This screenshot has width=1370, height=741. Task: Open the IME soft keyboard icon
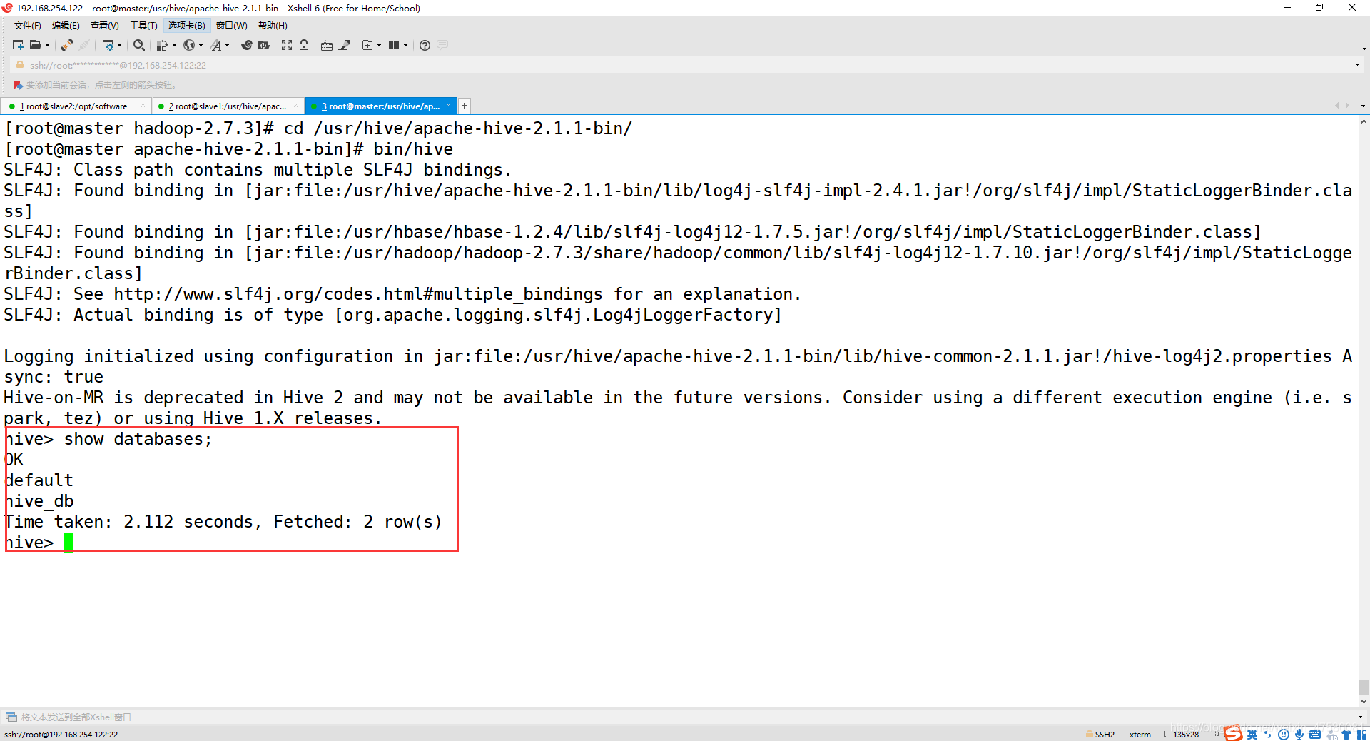1315,735
